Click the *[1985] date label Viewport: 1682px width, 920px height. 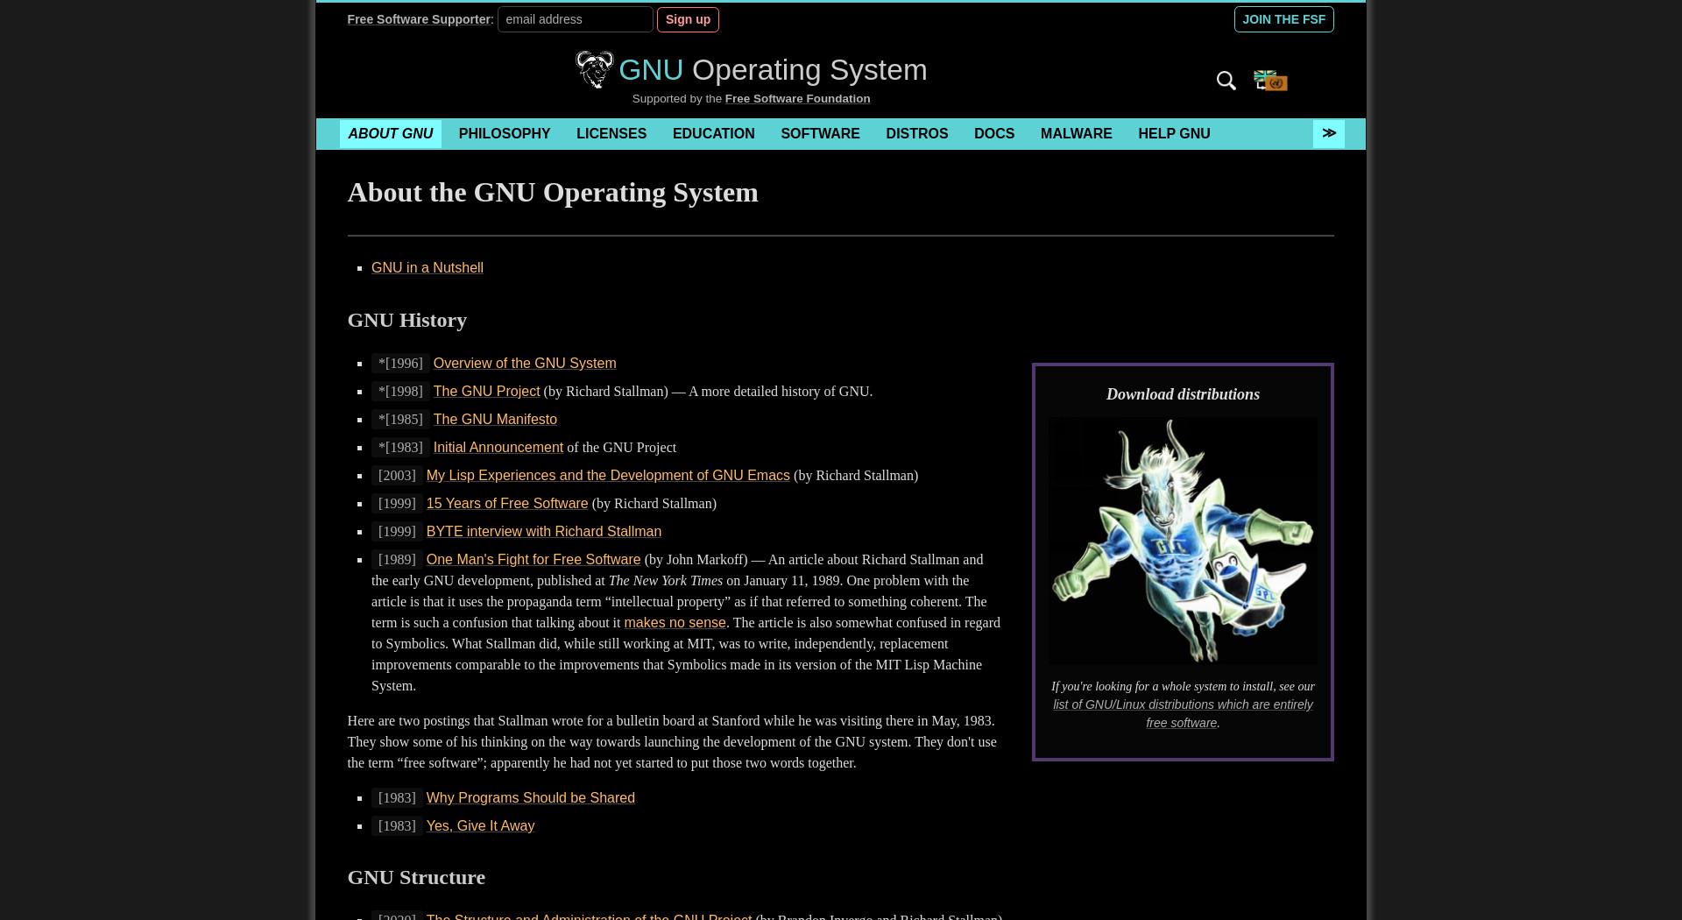[400, 420]
